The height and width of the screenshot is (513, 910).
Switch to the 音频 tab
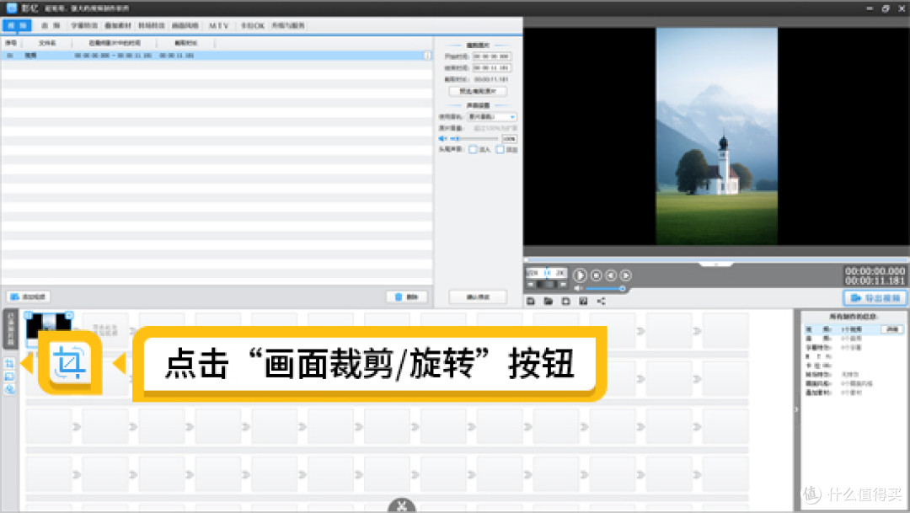tap(51, 25)
